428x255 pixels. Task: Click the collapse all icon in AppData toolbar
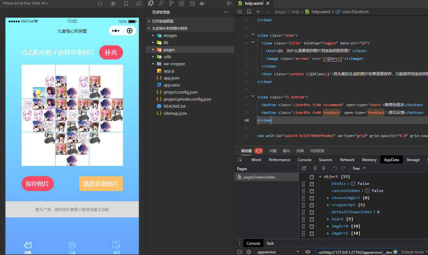(x=324, y=168)
